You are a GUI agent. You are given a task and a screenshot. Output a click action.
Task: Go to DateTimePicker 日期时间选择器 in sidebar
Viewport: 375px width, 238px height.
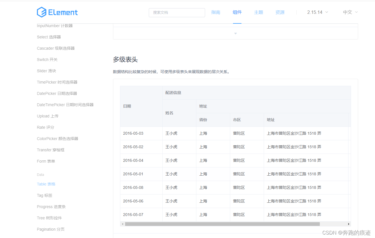tap(65, 105)
